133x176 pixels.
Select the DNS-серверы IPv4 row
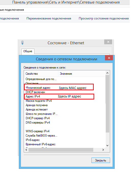coord(65,123)
